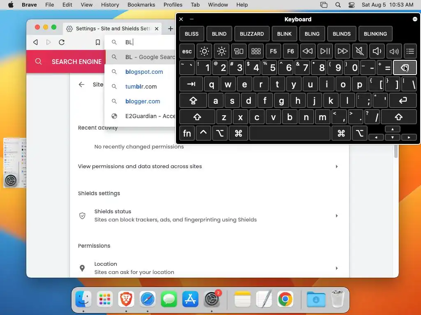
Task: Reload the page in Brave
Action: pos(62,42)
